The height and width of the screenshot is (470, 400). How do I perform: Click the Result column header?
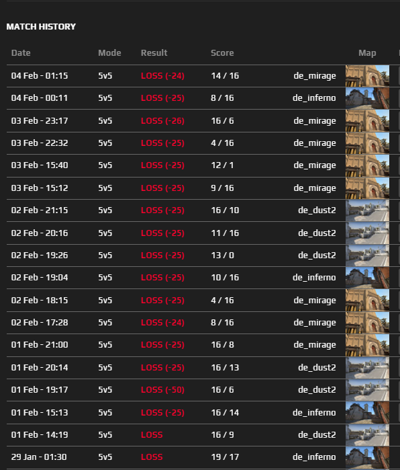(x=154, y=53)
